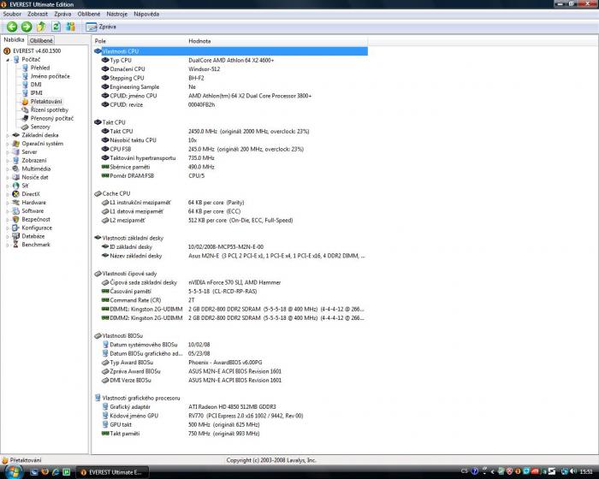Click the Hodnota column header

199,41
